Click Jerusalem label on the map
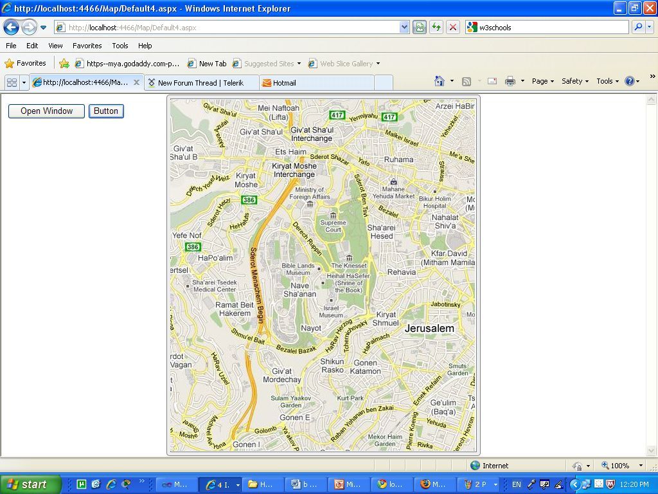 (x=429, y=329)
